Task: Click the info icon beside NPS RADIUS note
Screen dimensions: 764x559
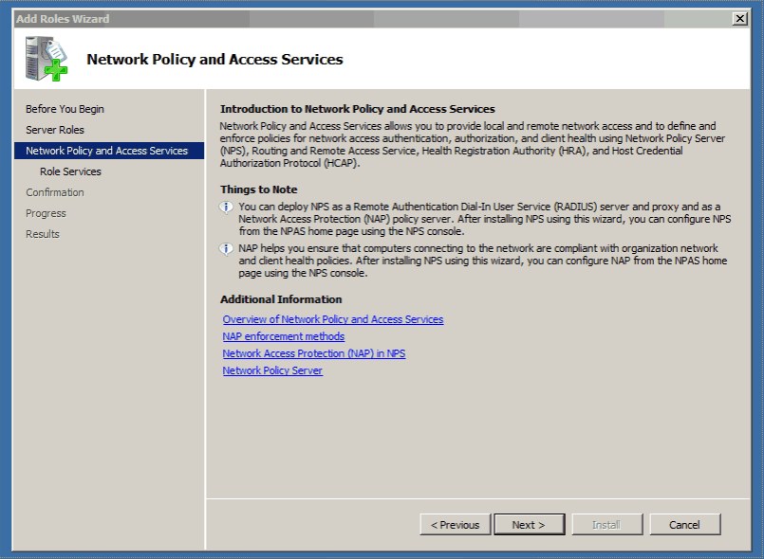Action: click(x=226, y=207)
